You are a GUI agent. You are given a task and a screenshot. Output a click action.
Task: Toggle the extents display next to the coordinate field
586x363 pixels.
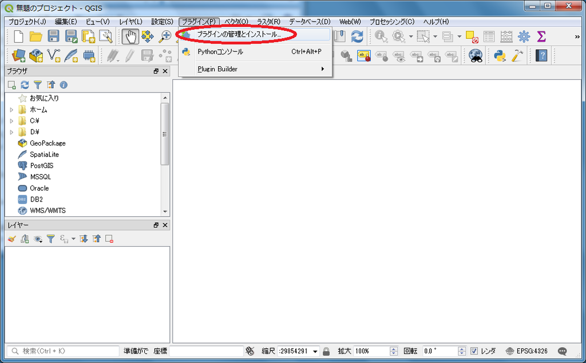click(x=250, y=351)
